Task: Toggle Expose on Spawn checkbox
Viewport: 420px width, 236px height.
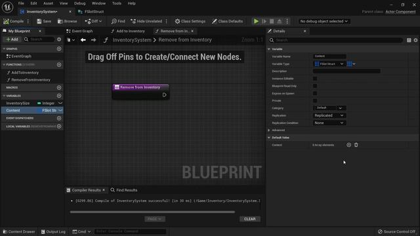Action: [x=315, y=93]
